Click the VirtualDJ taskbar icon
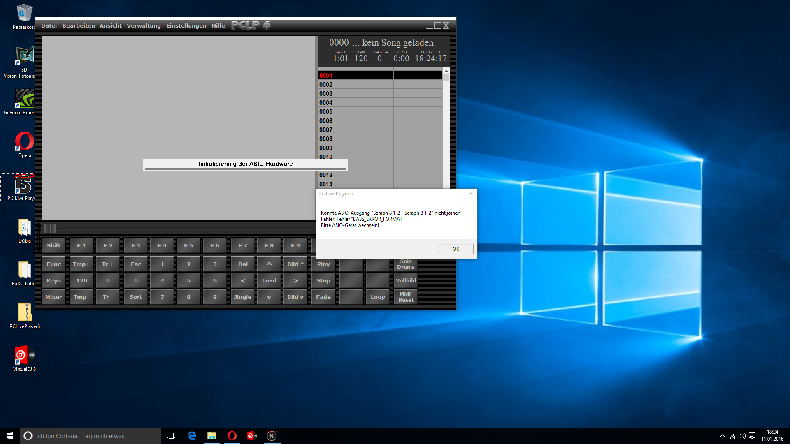The width and height of the screenshot is (790, 444). pos(252,435)
